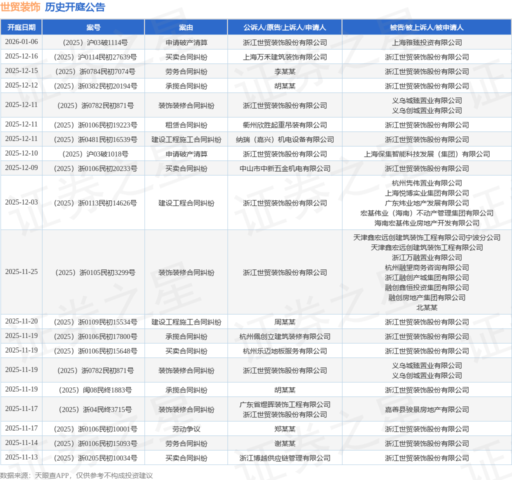Click the date 2025-12-03
Viewport: 512px width, 480px height.
point(21,202)
